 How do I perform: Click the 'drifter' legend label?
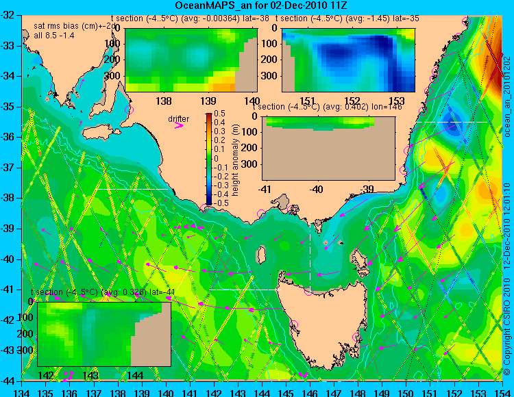pos(179,119)
